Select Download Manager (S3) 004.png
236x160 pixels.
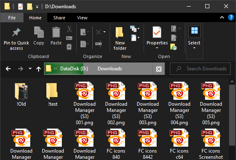click(x=179, y=104)
